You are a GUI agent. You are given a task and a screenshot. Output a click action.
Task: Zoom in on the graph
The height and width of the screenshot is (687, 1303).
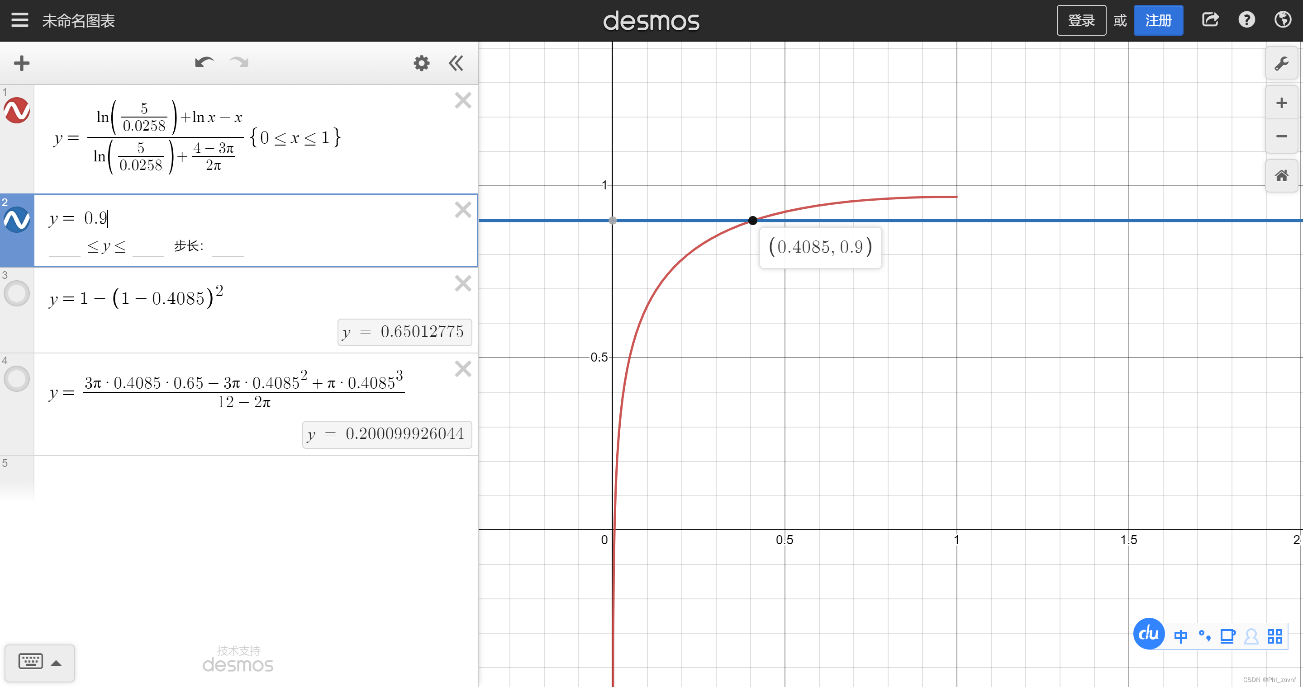(x=1281, y=103)
